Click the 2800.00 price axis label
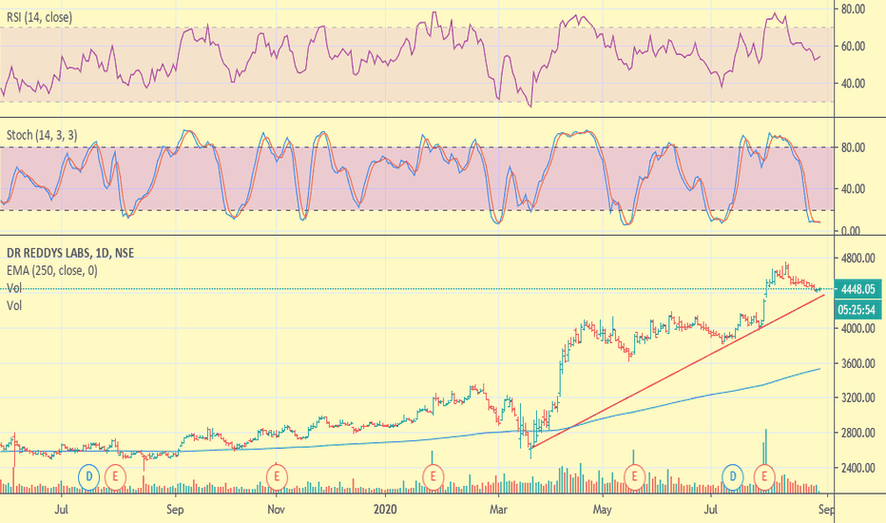The width and height of the screenshot is (886, 523). click(x=858, y=433)
